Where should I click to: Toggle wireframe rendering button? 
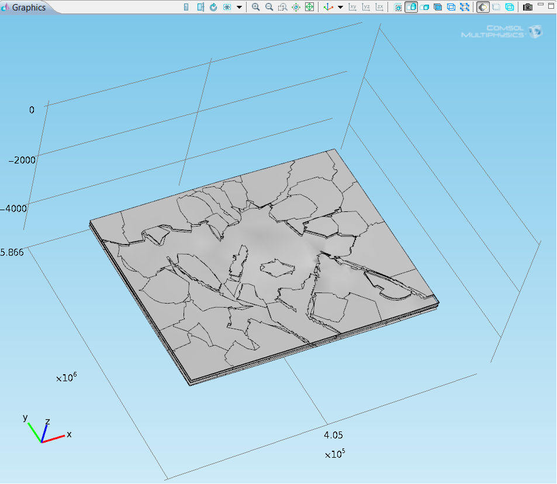[510, 7]
